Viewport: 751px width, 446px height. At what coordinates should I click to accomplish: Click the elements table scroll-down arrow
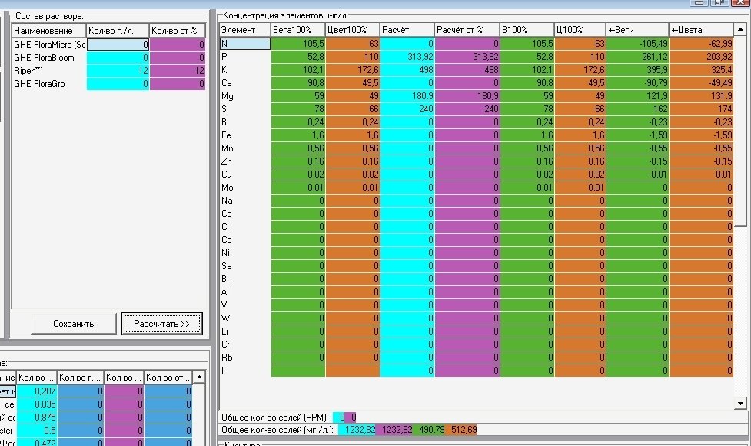click(740, 404)
